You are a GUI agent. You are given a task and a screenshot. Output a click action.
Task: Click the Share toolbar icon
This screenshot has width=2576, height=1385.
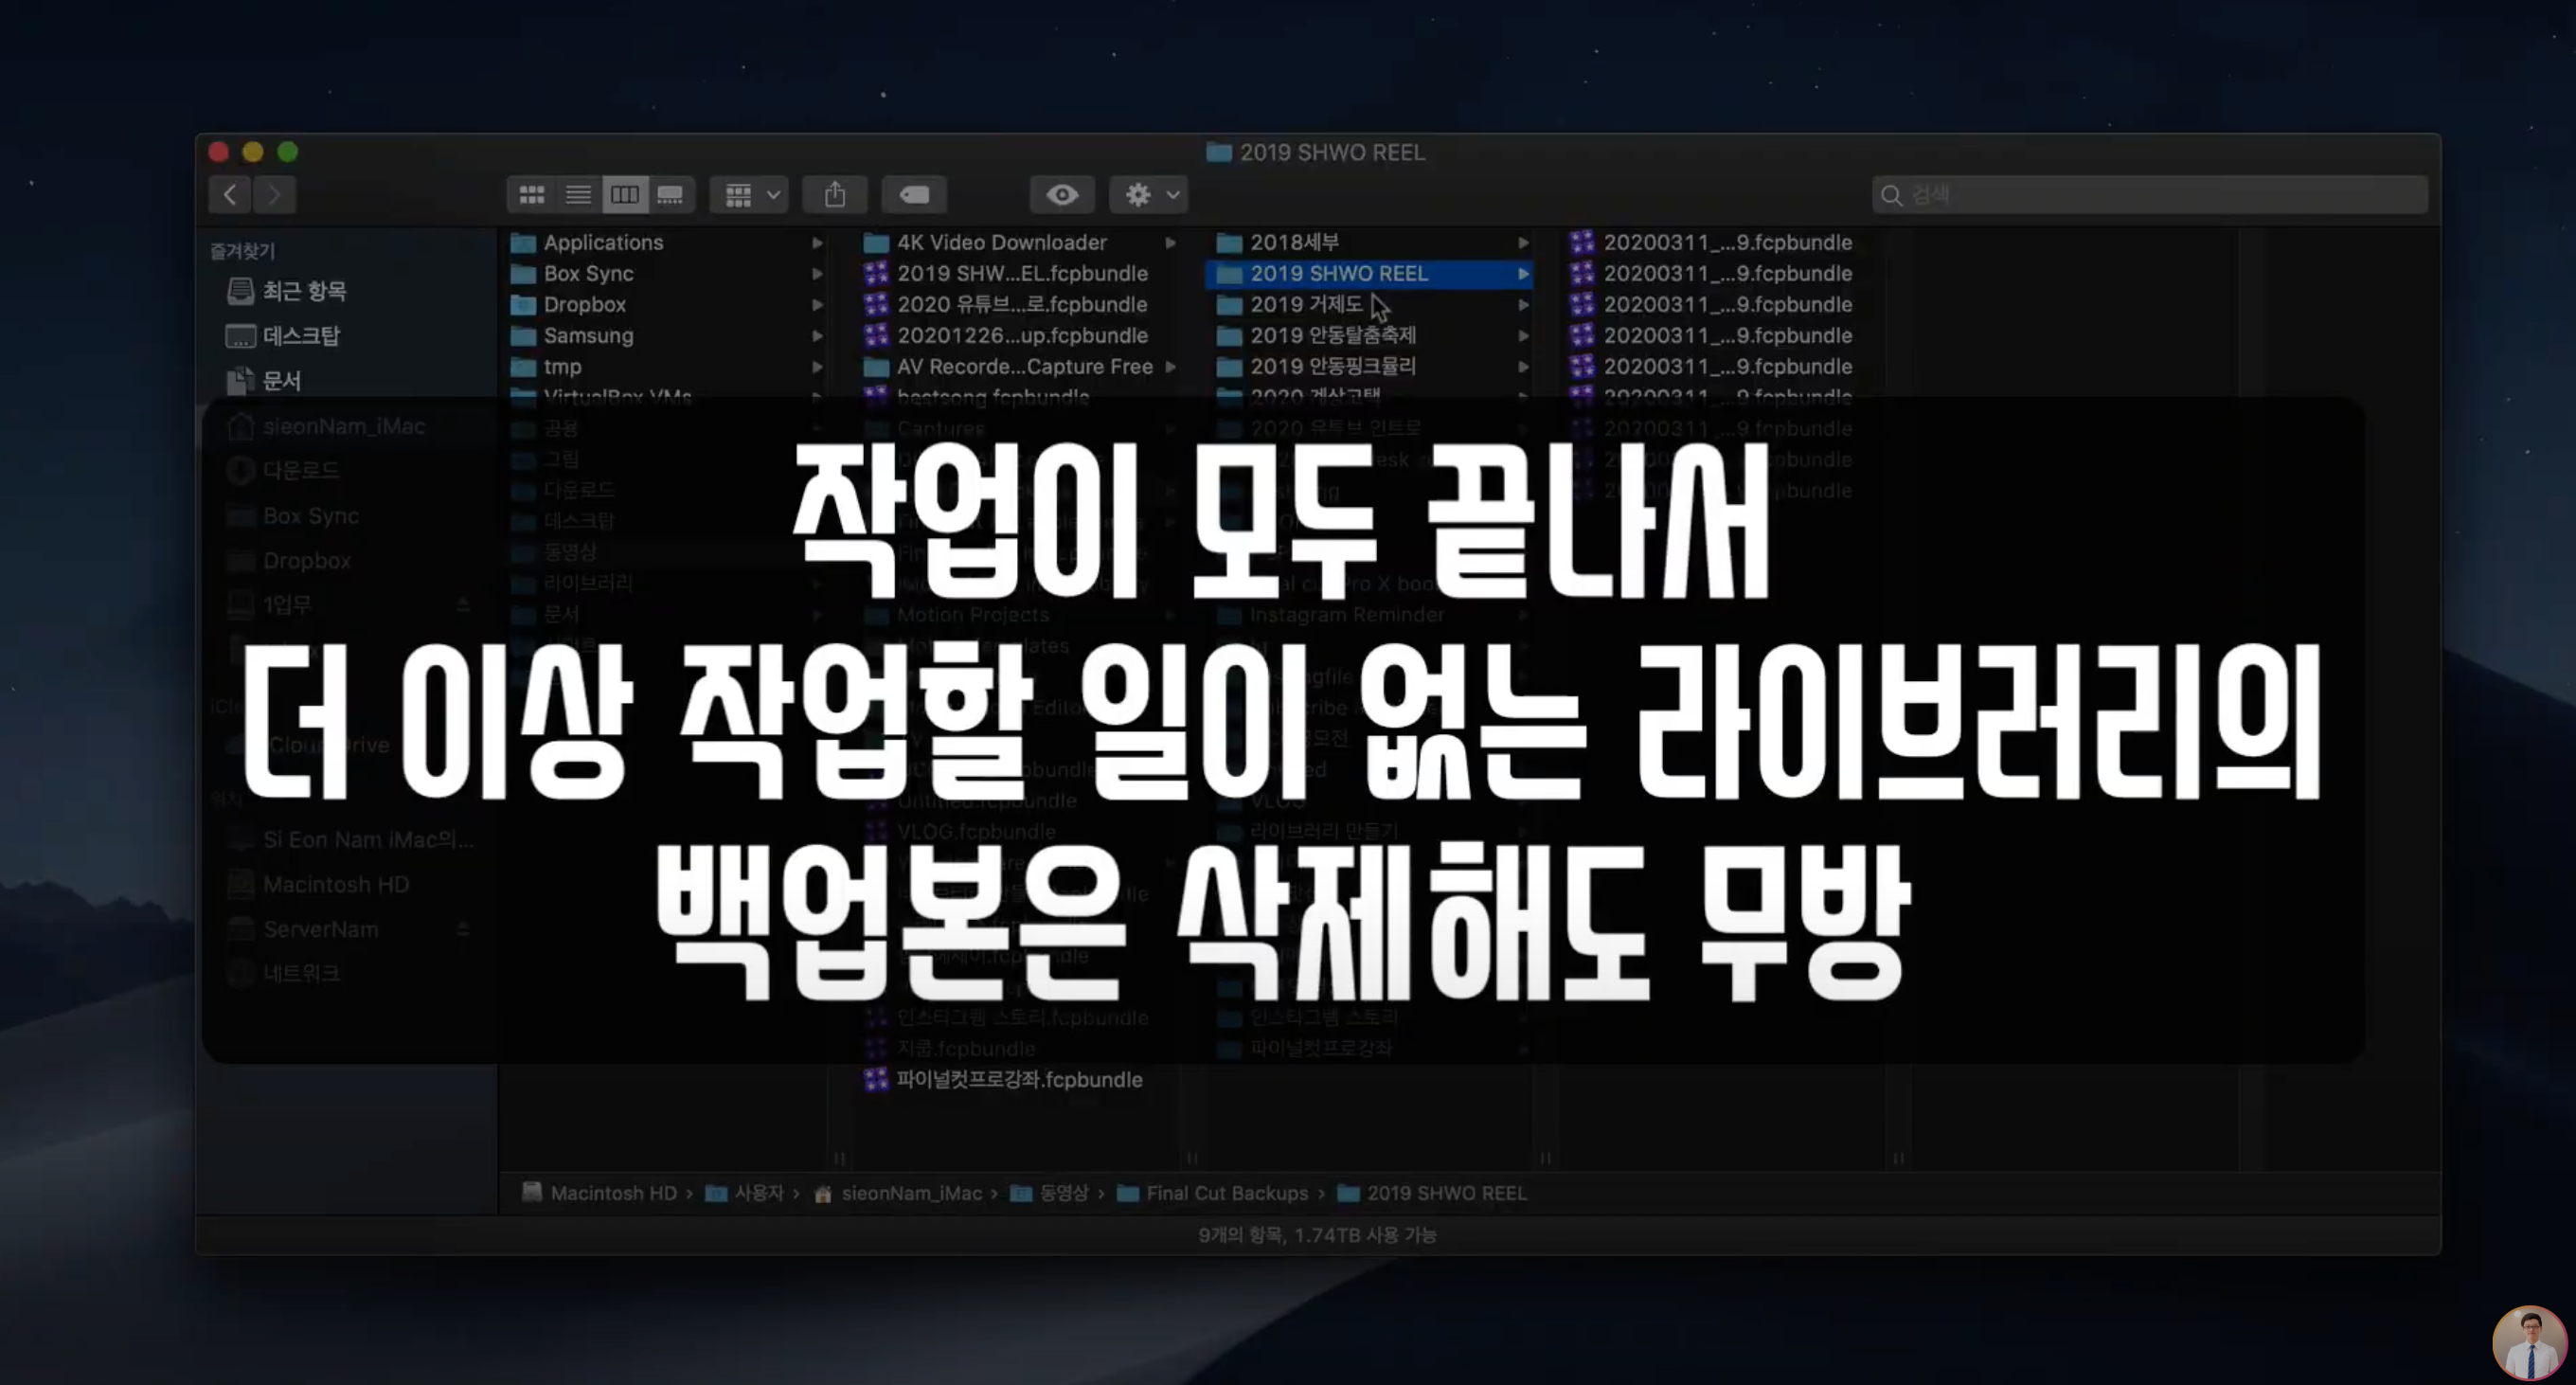point(835,194)
